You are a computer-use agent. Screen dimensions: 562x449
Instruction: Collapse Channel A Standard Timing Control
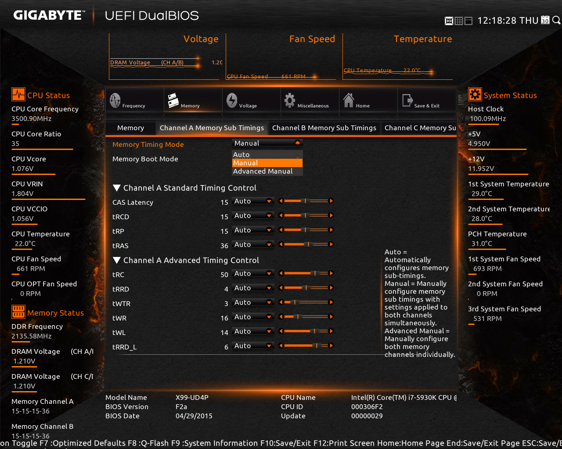(x=117, y=188)
